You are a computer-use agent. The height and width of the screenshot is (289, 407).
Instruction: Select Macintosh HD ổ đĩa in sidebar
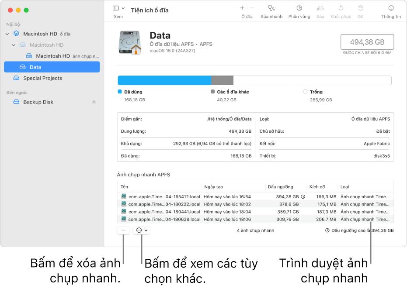[52, 34]
